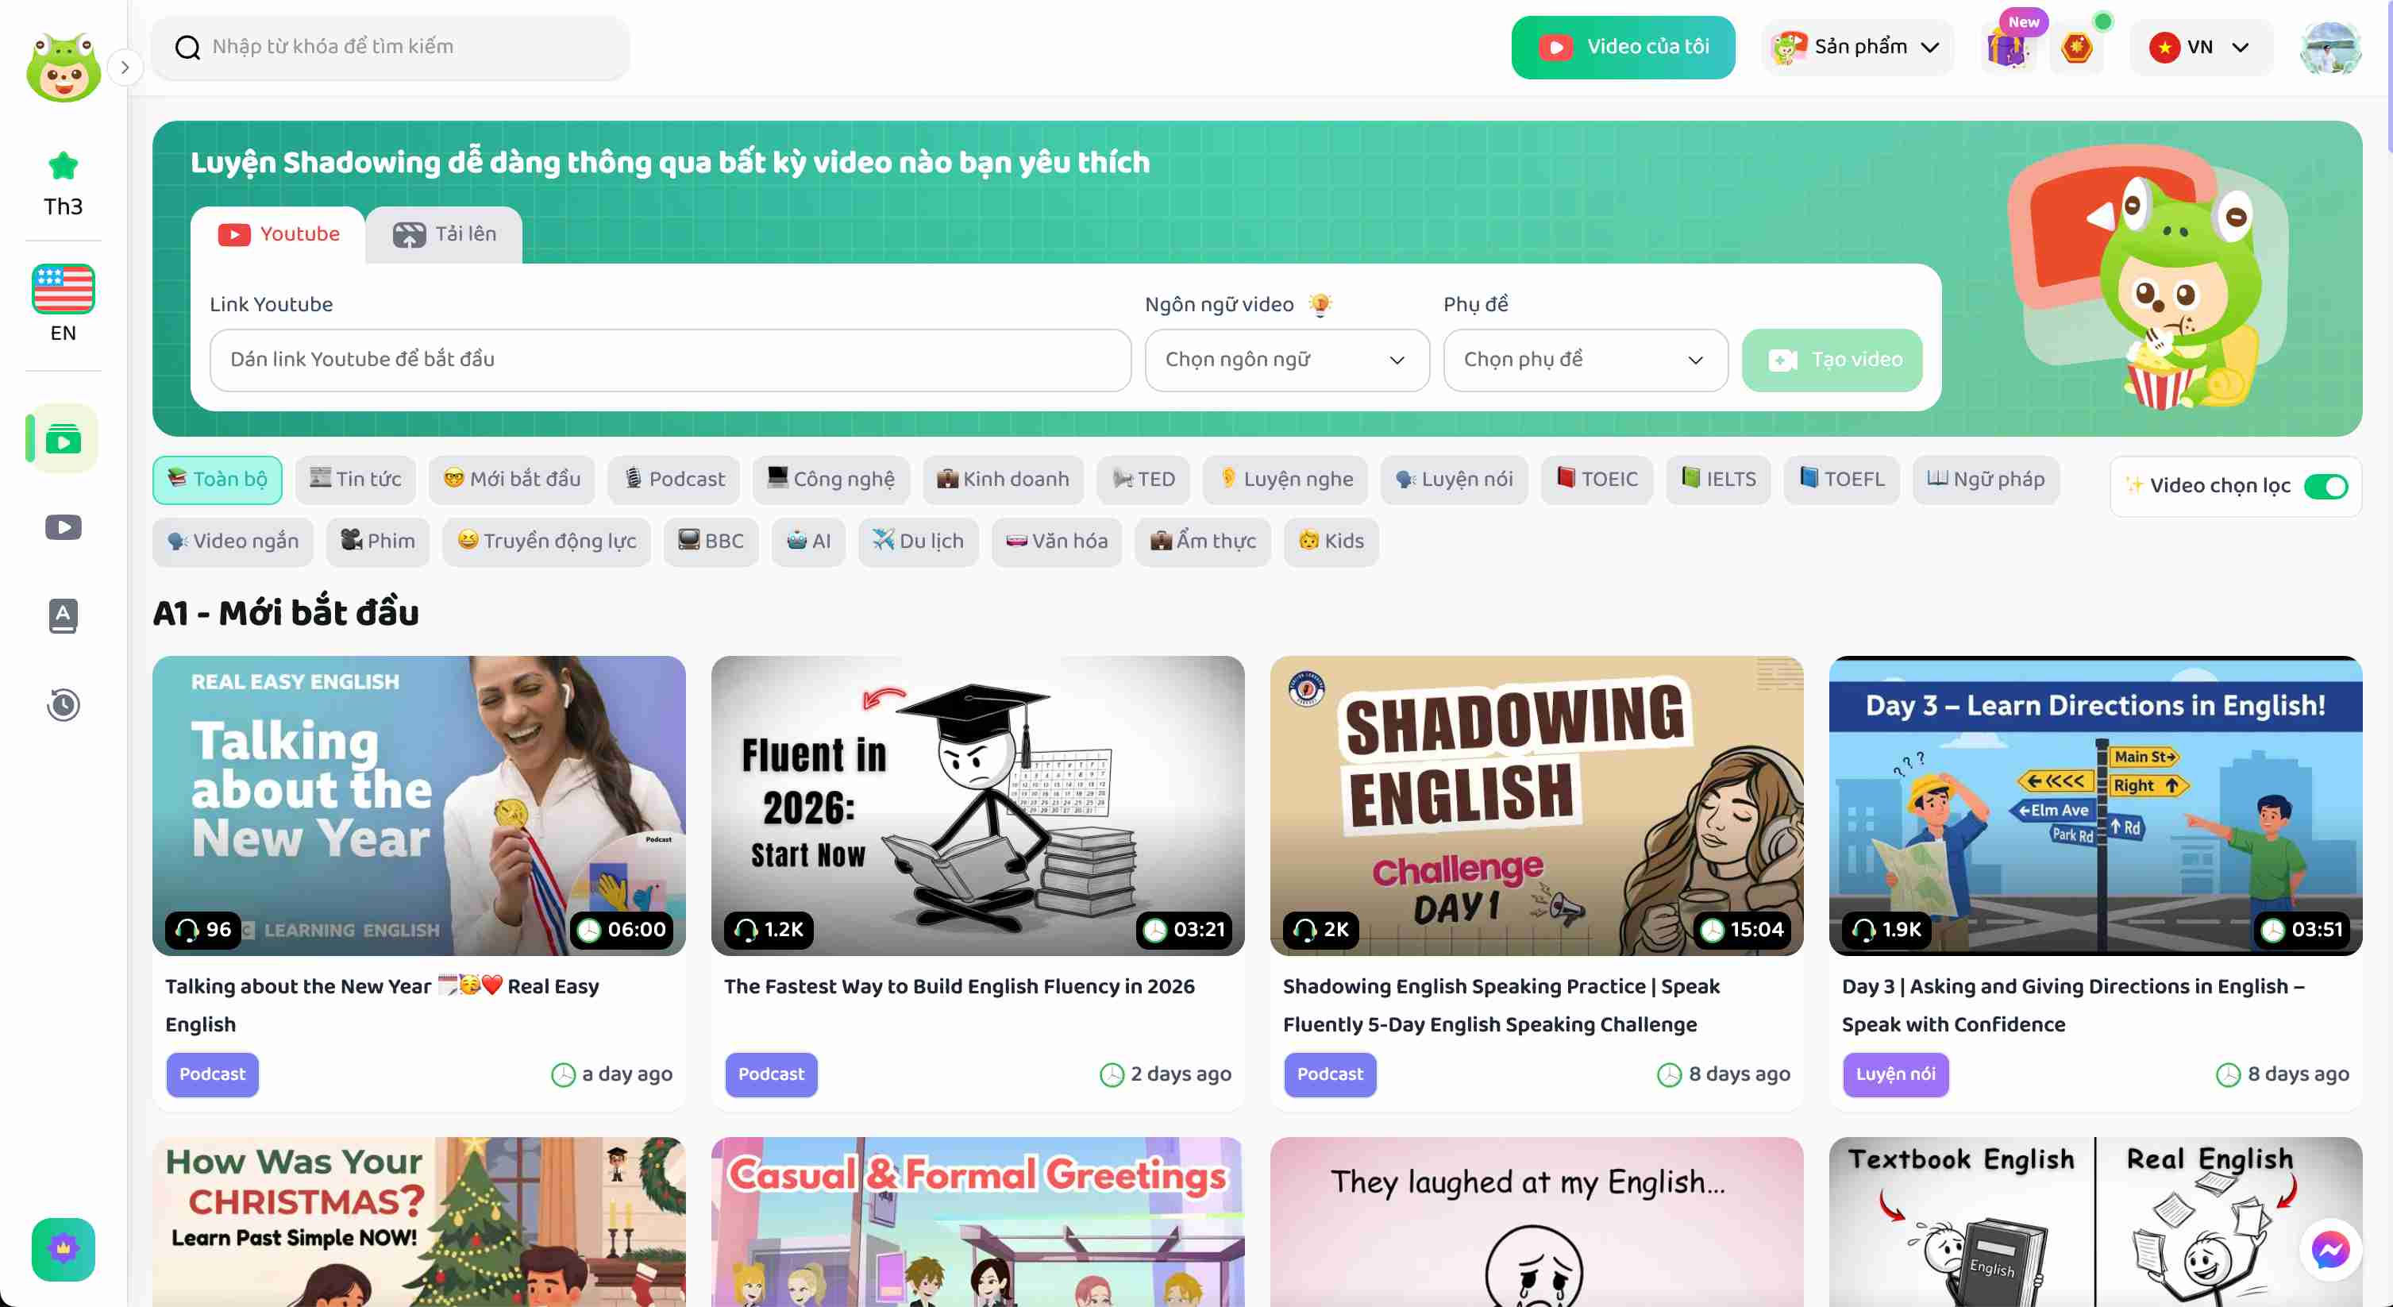The height and width of the screenshot is (1307, 2393).
Task: Click the gift box New icon
Action: (x=2007, y=46)
